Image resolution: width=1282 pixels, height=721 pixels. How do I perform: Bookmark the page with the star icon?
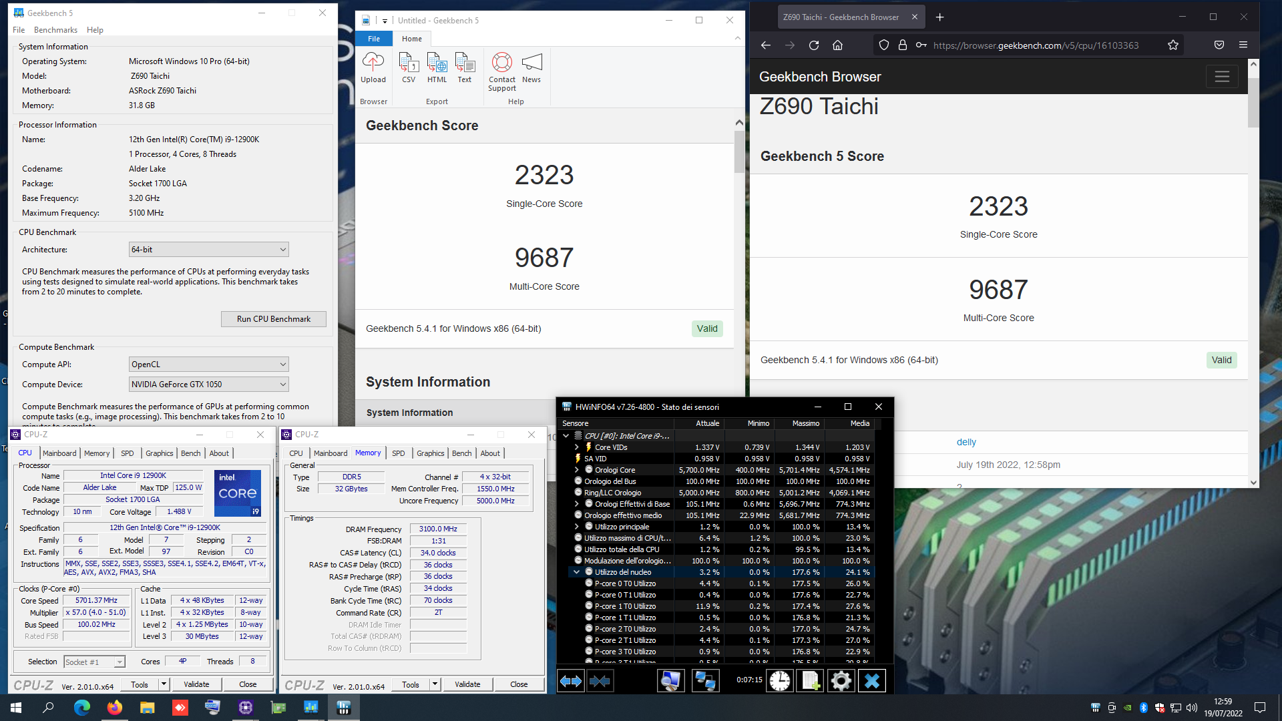click(1173, 45)
